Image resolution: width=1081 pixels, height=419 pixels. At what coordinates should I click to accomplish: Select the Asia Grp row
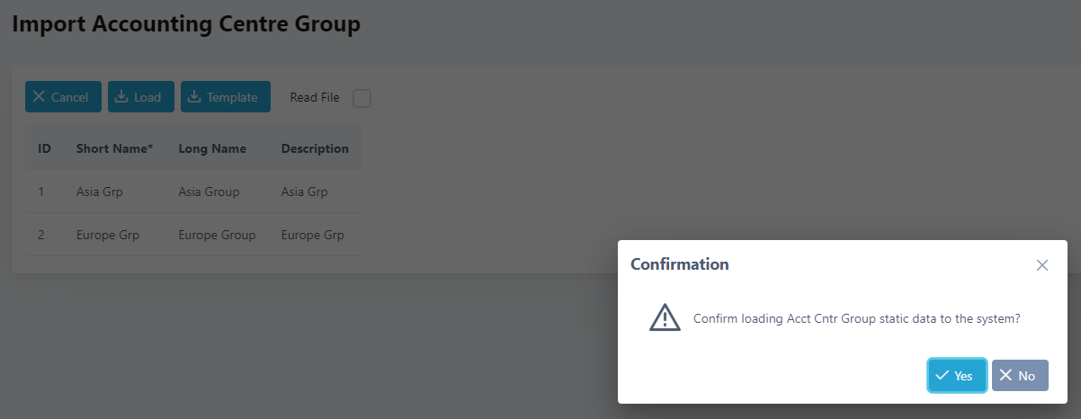(x=192, y=192)
